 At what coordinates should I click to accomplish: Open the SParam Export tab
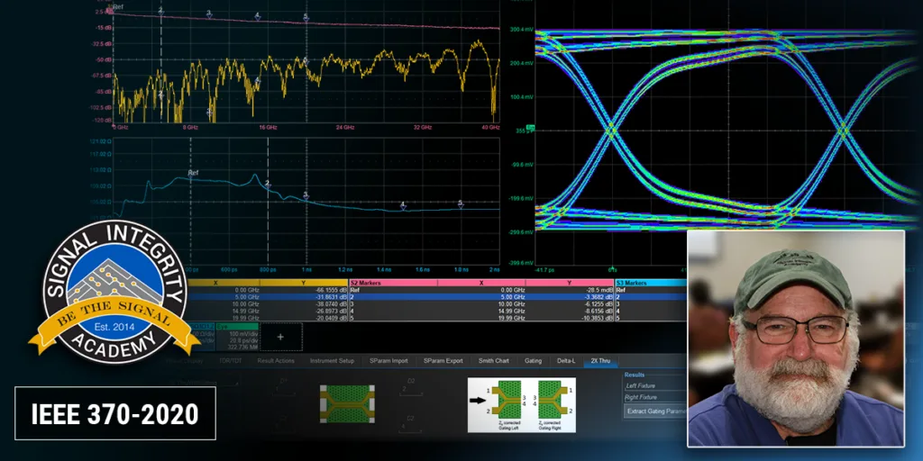coord(443,360)
